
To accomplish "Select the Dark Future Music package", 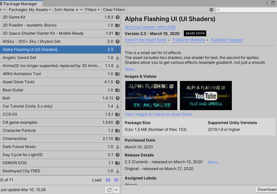I will pos(60,147).
